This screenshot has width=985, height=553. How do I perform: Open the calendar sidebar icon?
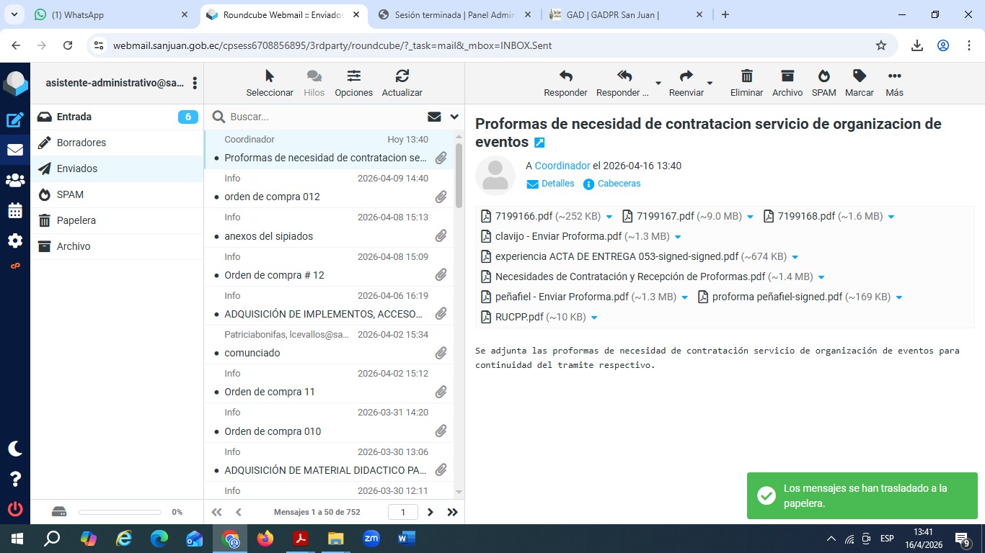pyautogui.click(x=15, y=211)
